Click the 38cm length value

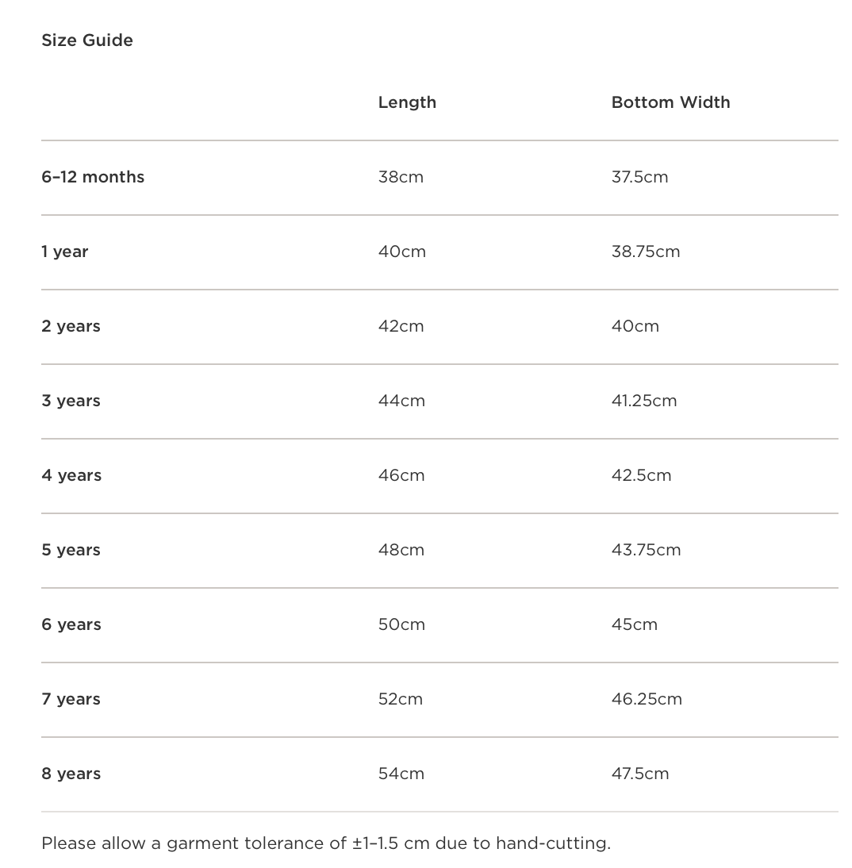(x=401, y=177)
